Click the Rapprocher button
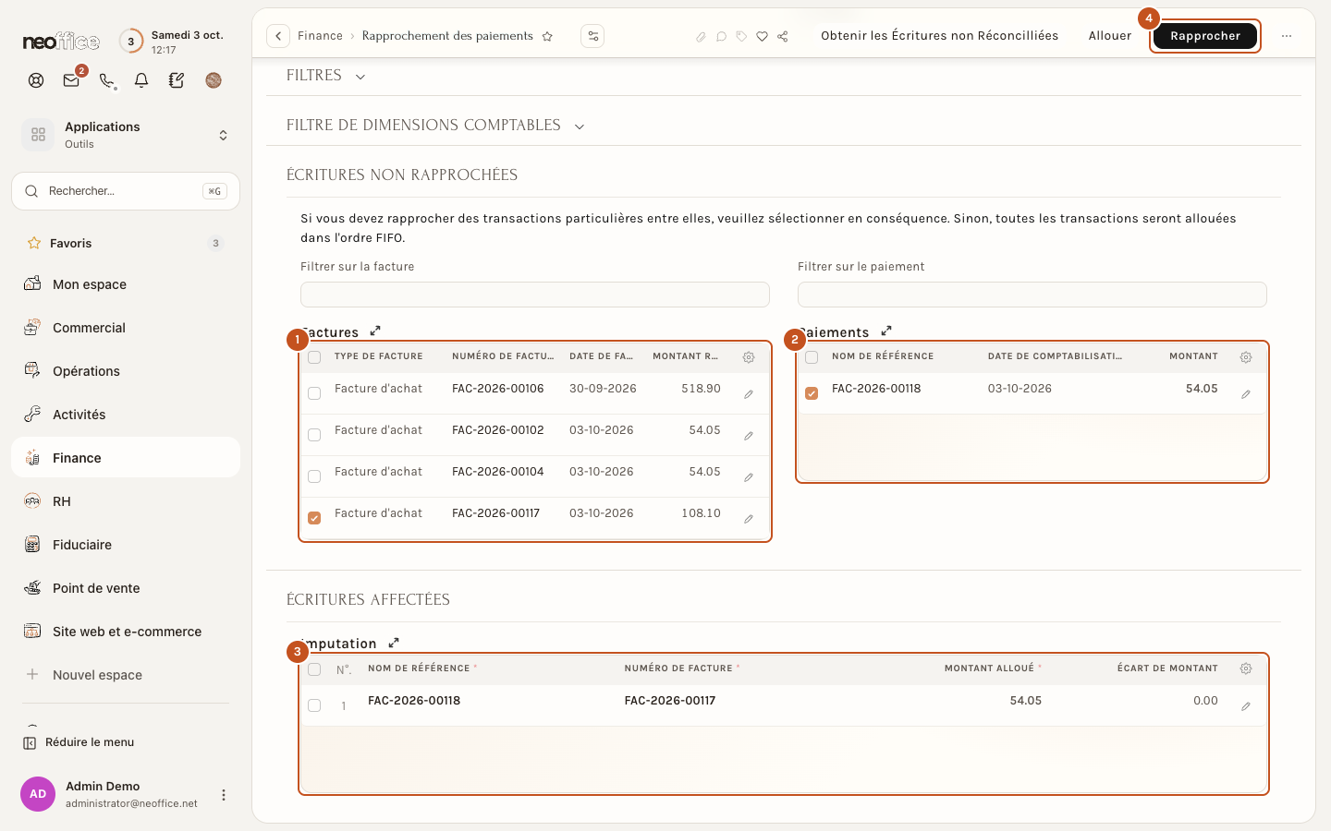This screenshot has height=831, width=1331. [1205, 36]
